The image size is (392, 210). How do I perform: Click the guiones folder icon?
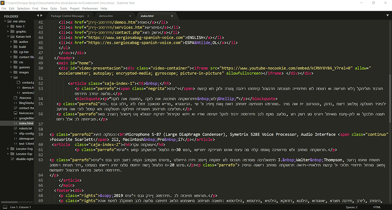(x=15, y=67)
